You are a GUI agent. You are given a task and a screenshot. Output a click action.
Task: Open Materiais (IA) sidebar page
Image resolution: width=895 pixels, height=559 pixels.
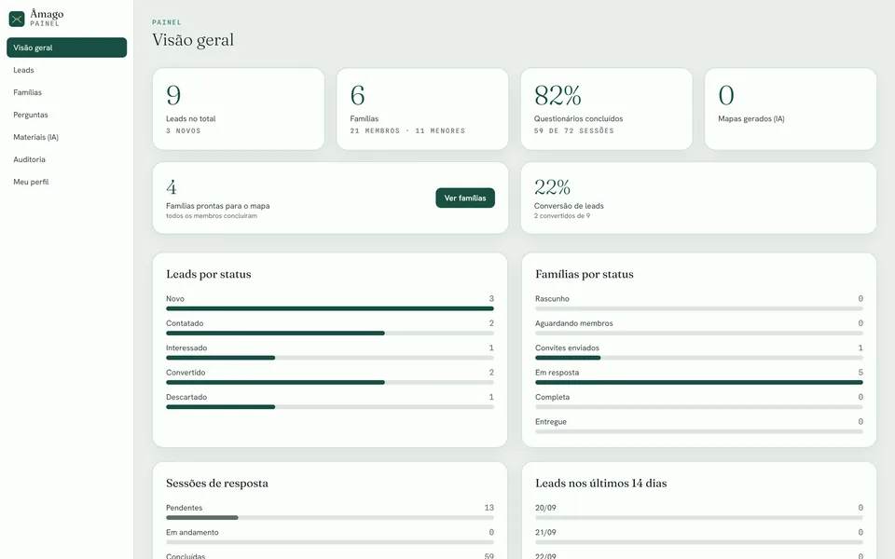coord(67,137)
